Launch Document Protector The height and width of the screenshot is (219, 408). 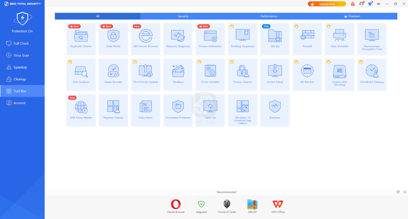click(x=178, y=110)
